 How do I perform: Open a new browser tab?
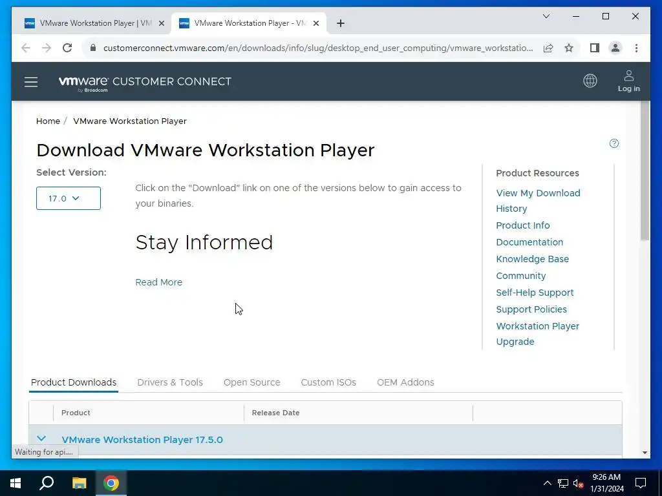pos(340,23)
